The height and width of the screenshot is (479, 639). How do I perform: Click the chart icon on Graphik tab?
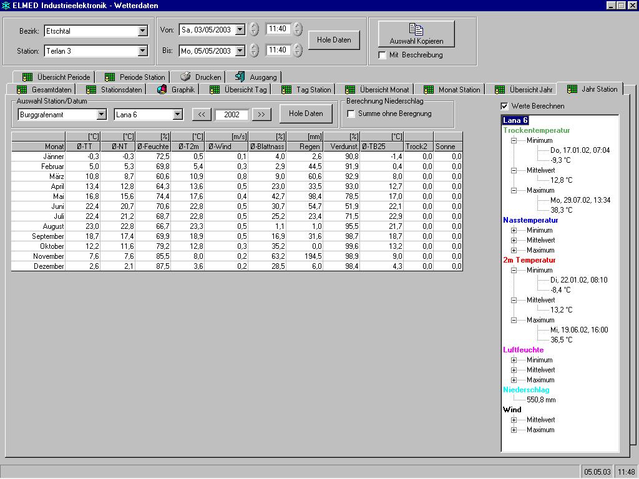[162, 90]
